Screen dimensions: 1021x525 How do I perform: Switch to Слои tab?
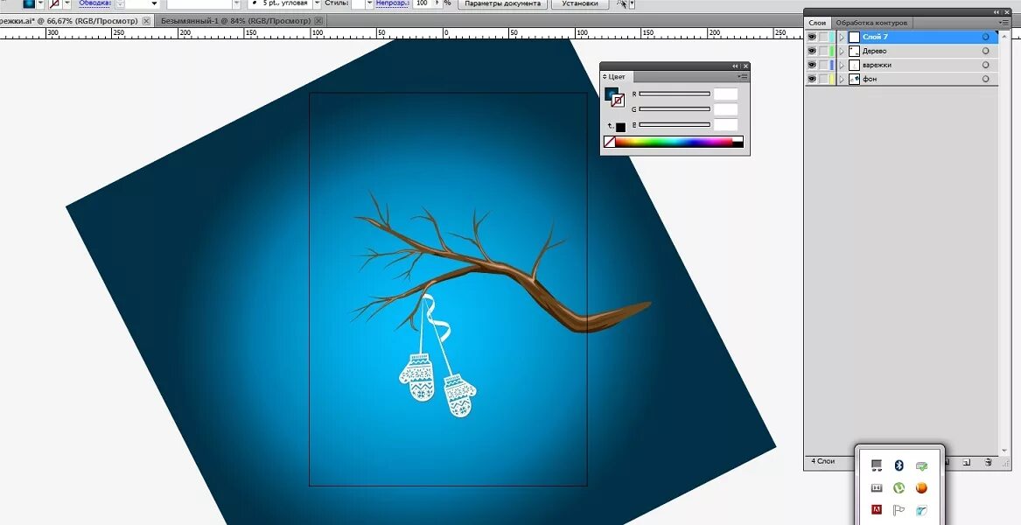click(817, 23)
